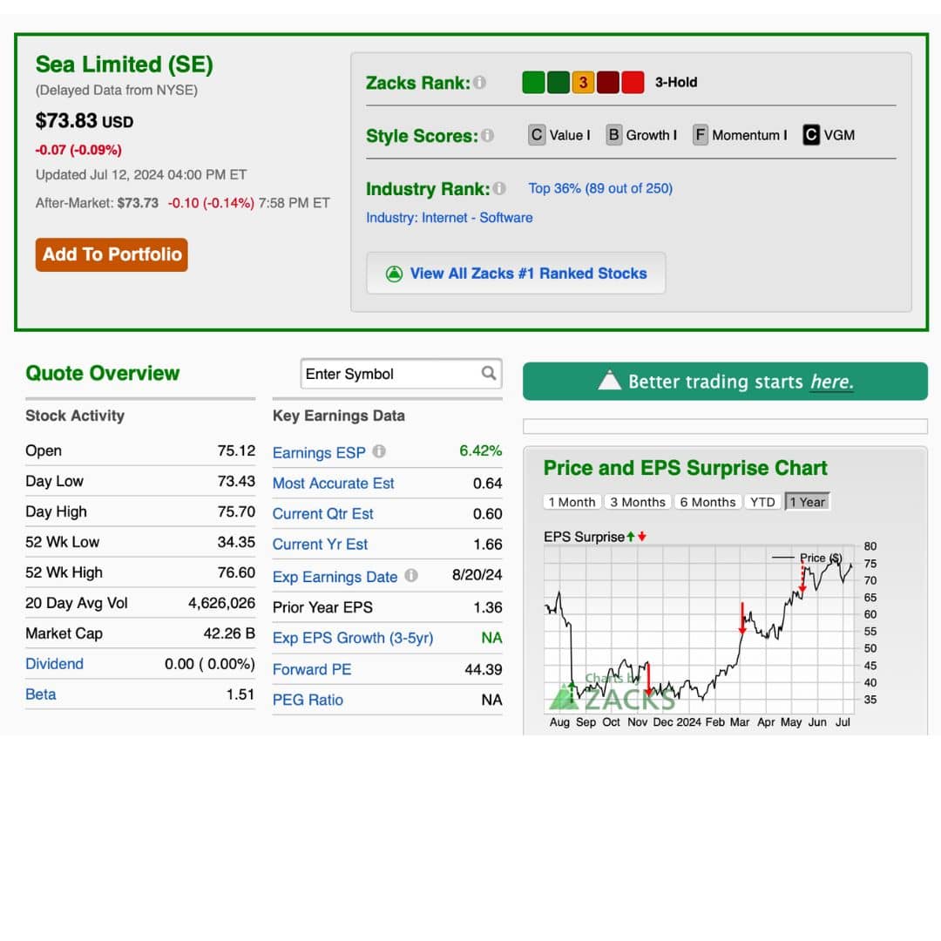This screenshot has width=941, height=941.
Task: Click the dark red rank square
Action: [608, 82]
